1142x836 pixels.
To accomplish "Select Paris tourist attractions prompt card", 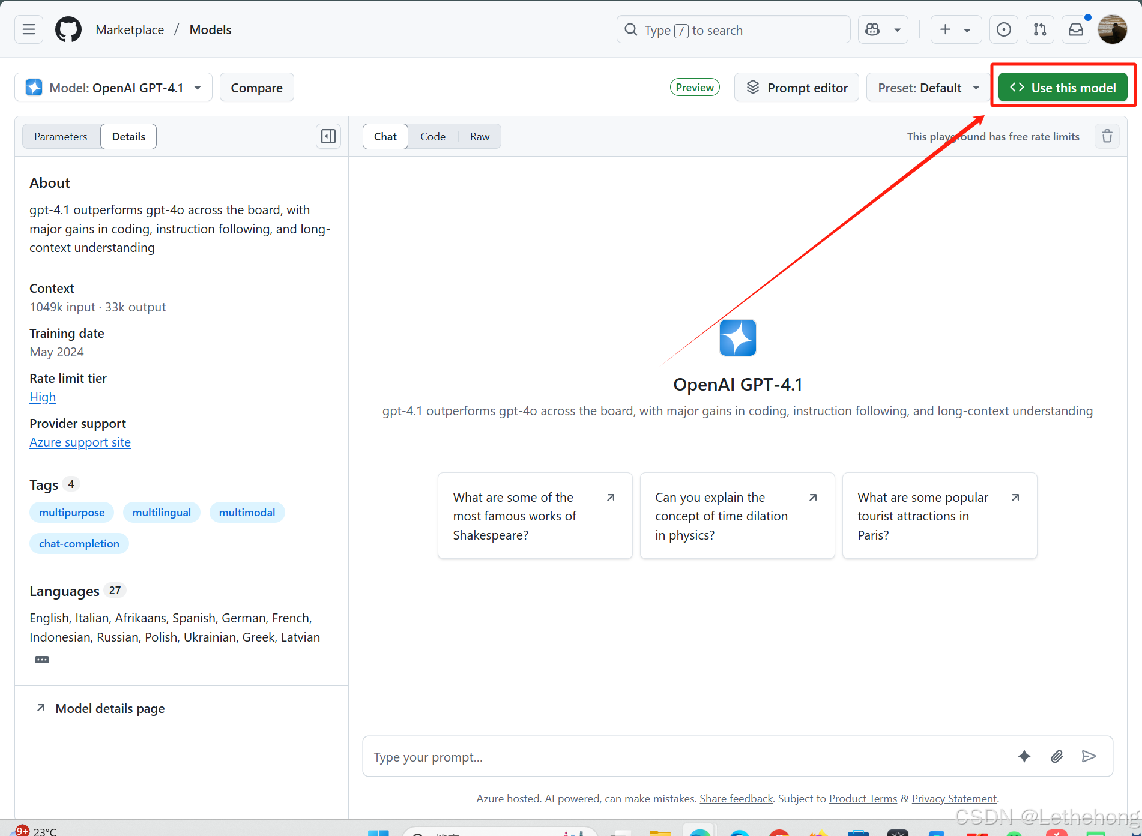I will point(940,516).
